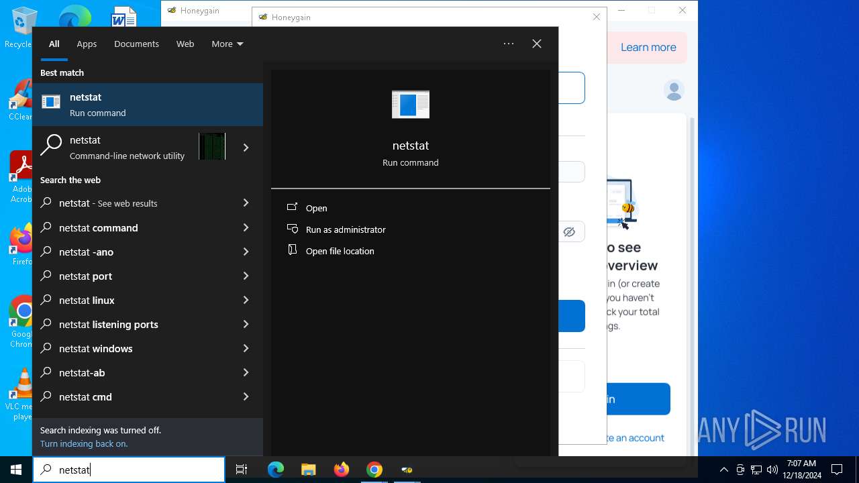
Task: Switch to the Apps search tab
Action: pyautogui.click(x=87, y=44)
